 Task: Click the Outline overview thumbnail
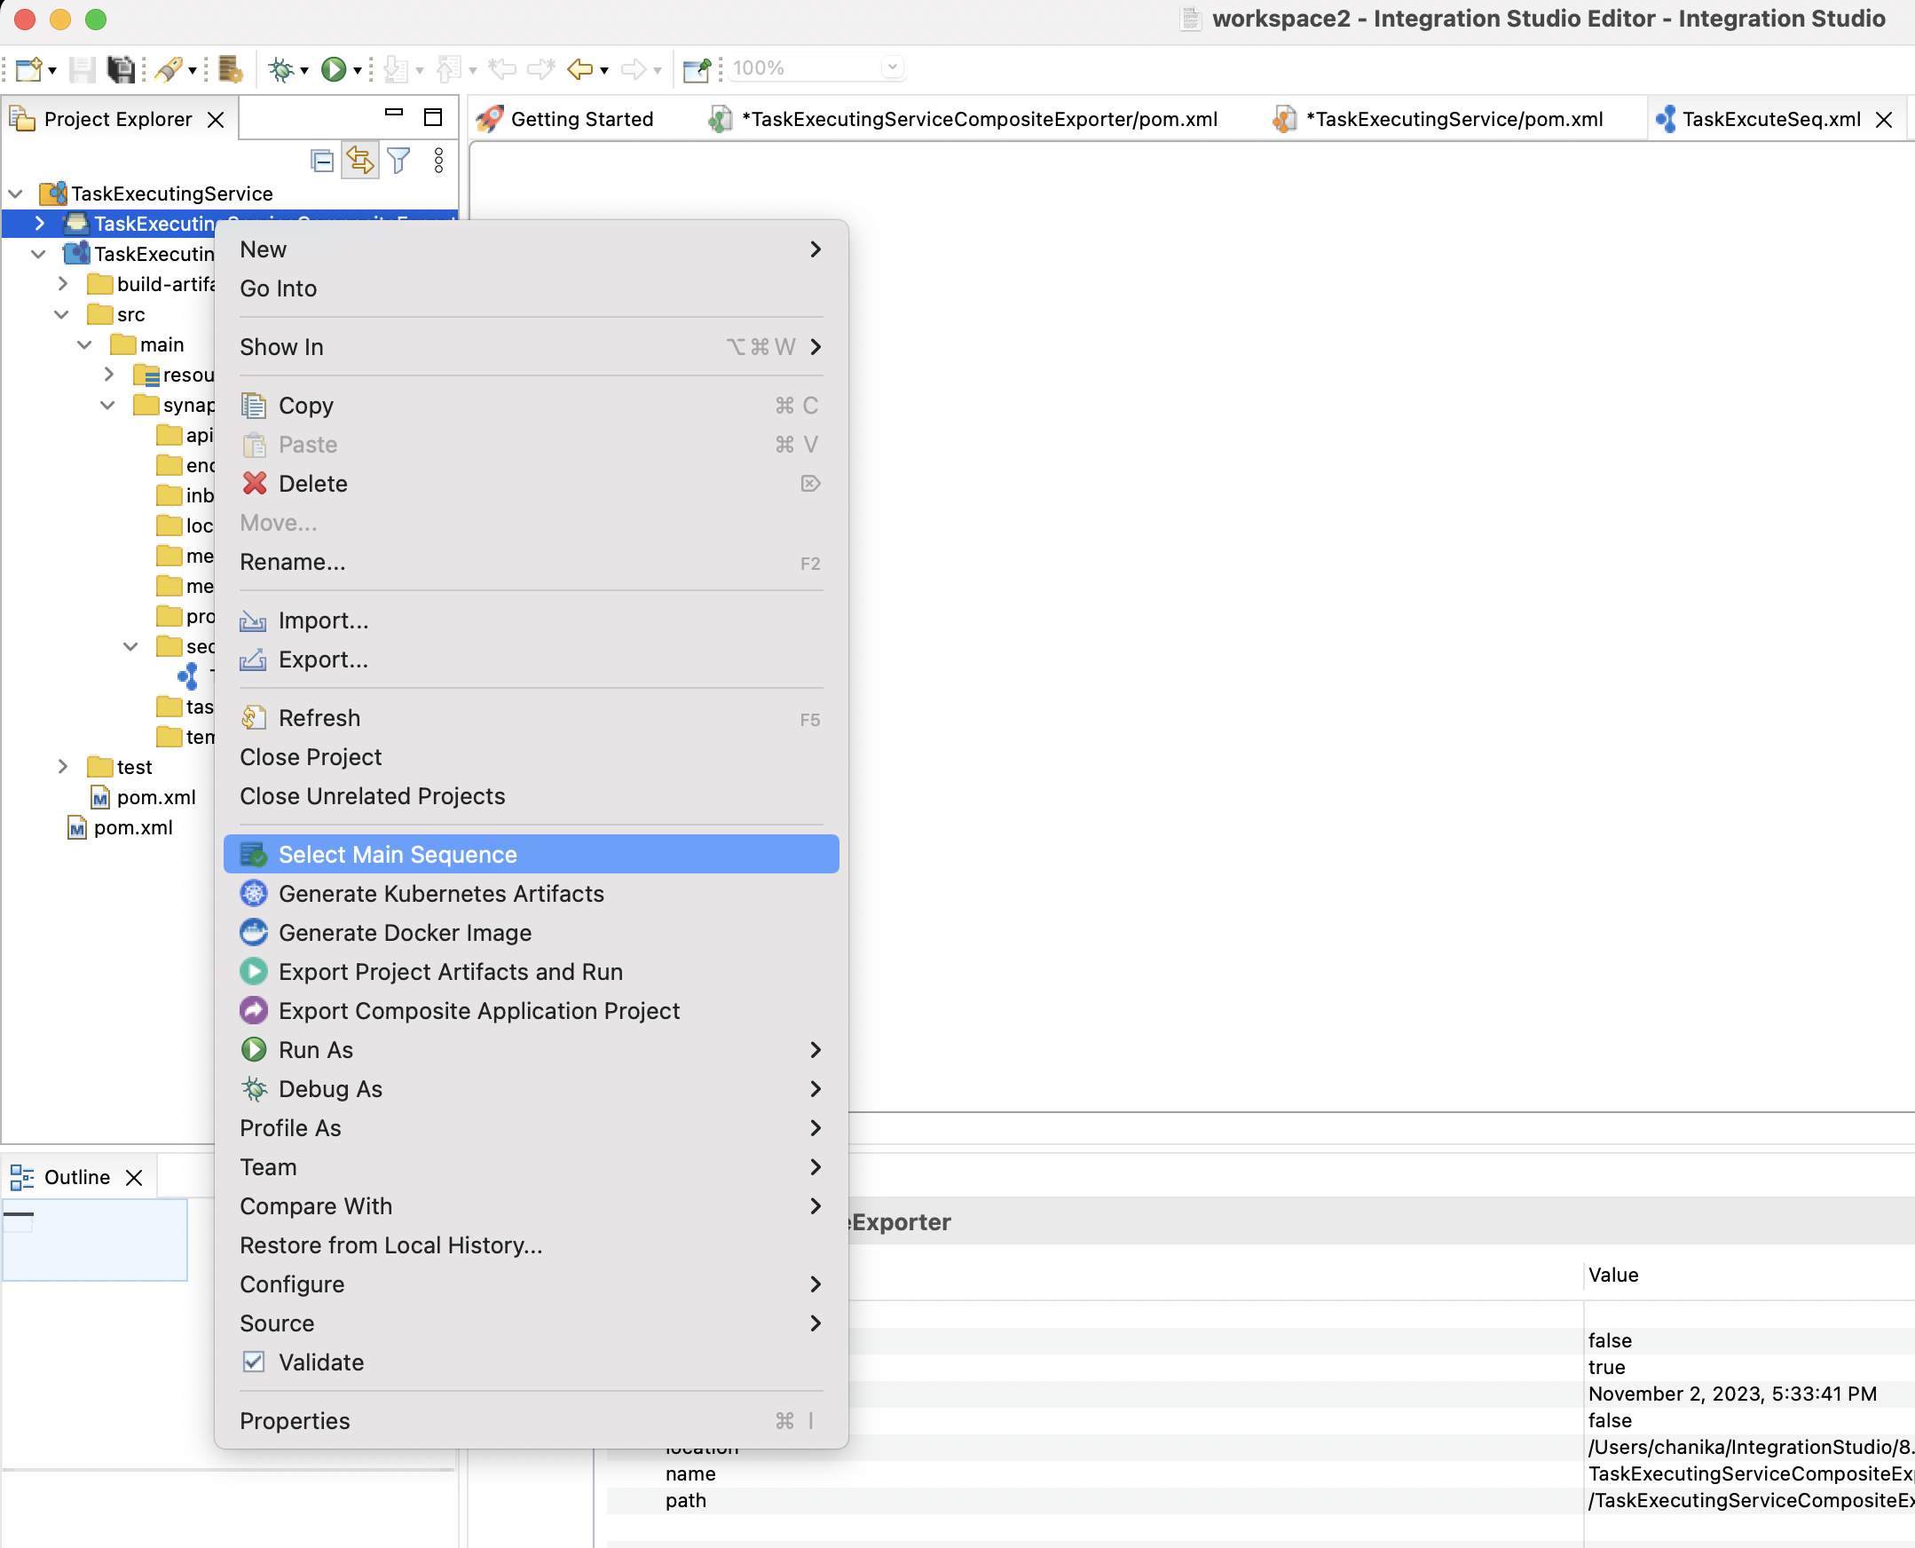click(94, 1240)
